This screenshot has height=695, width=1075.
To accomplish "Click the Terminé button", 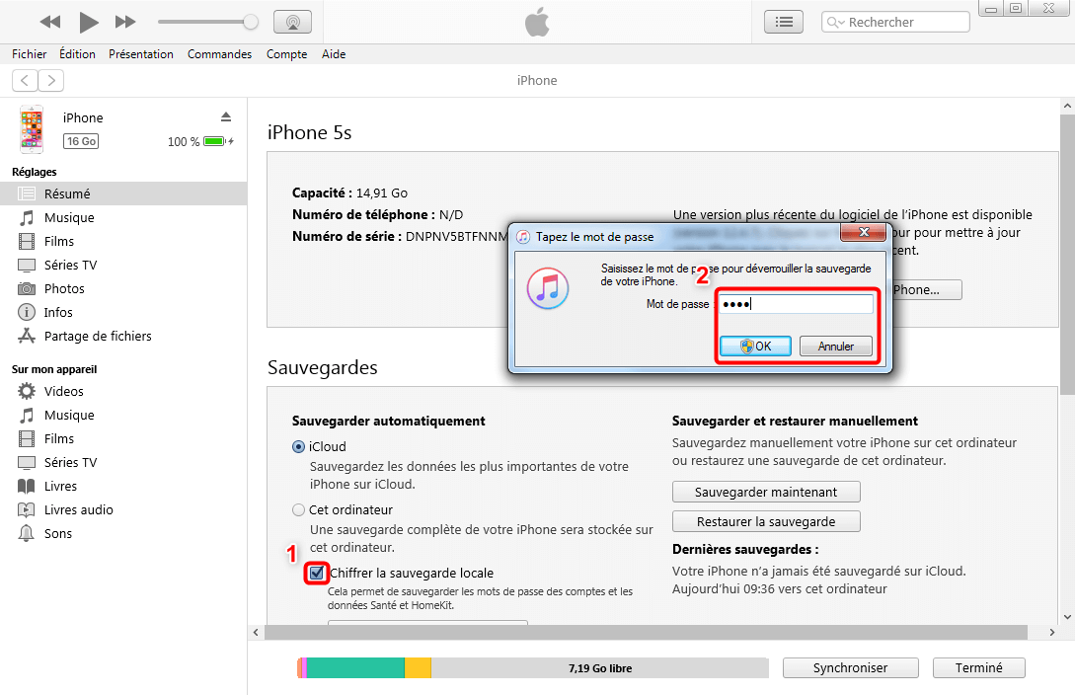I will (x=978, y=667).
